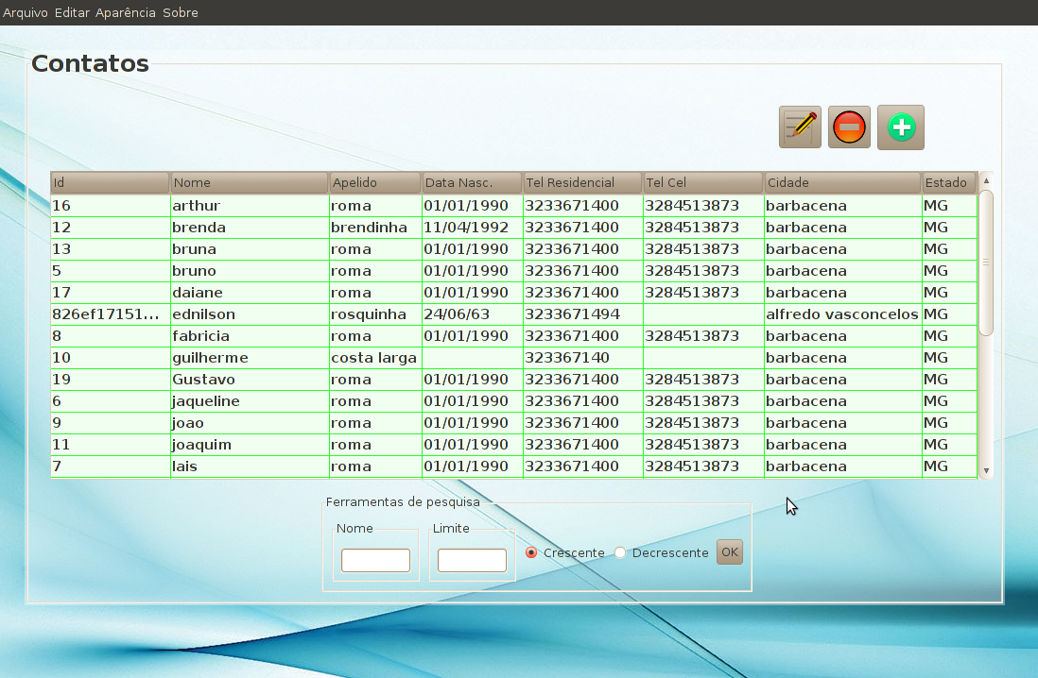Click the phone cell 3233671494
The image size is (1038, 678).
582,314
